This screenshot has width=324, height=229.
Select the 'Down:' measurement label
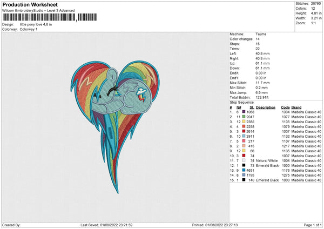coord(234,68)
